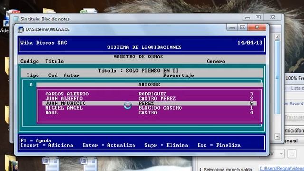Click 'Wika Discos SAC' company name
The image size is (304, 171).
(x=44, y=43)
